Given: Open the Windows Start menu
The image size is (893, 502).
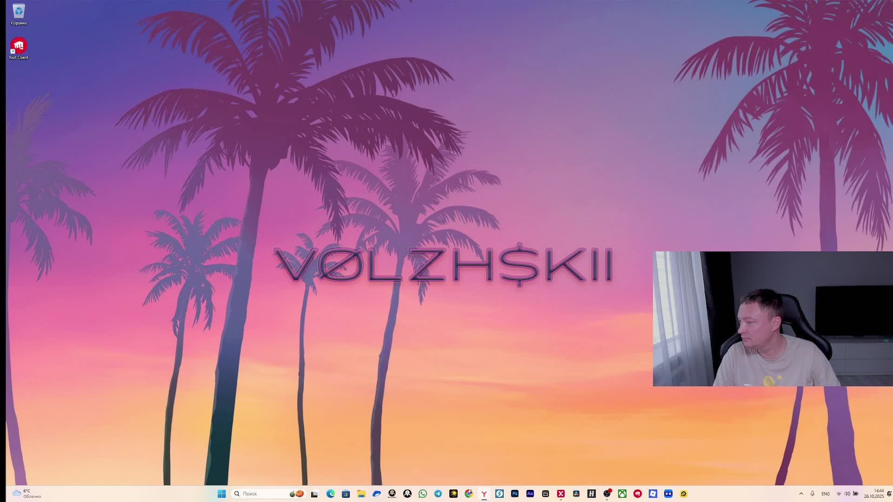Looking at the screenshot, I should pos(221,494).
